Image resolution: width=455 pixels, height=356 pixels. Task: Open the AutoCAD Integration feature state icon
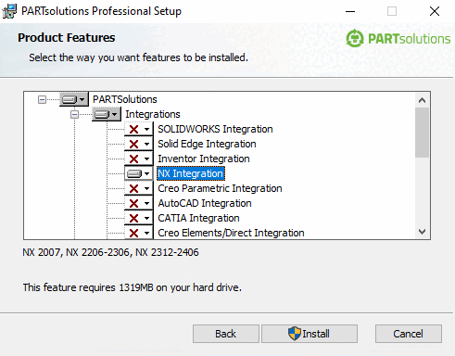(x=139, y=203)
